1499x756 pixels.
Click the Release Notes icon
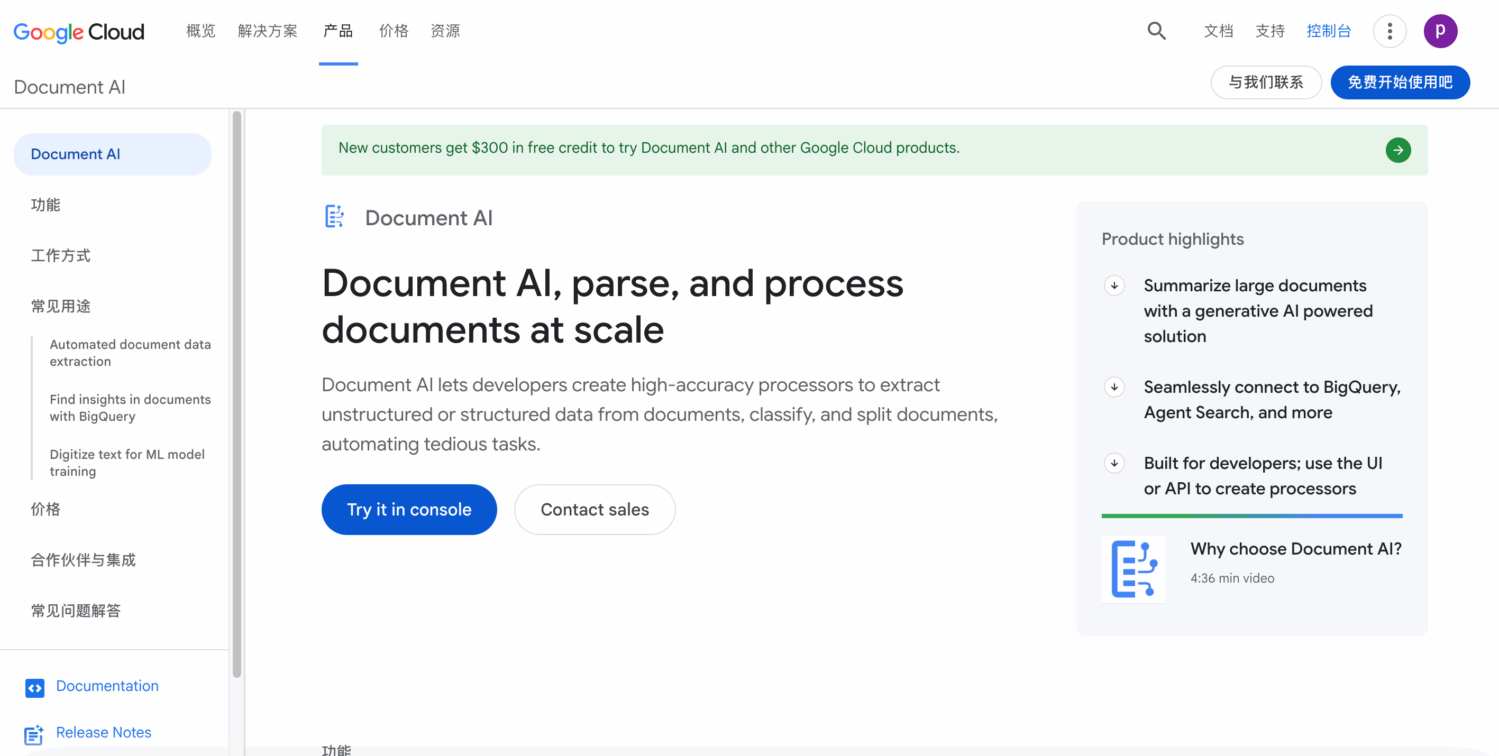click(34, 734)
